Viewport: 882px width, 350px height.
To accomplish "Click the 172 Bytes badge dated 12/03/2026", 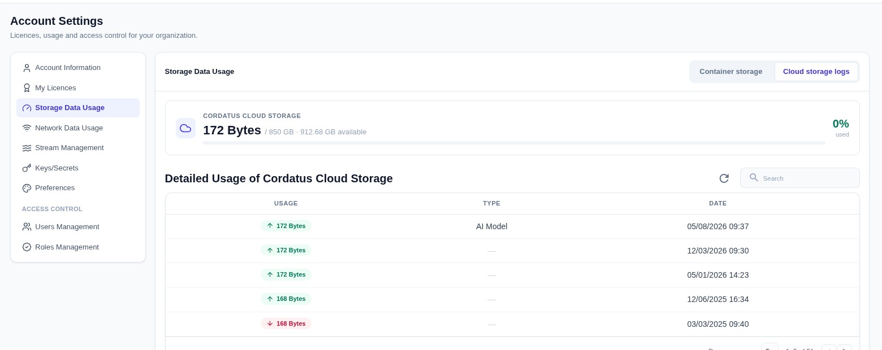I will 286,250.
